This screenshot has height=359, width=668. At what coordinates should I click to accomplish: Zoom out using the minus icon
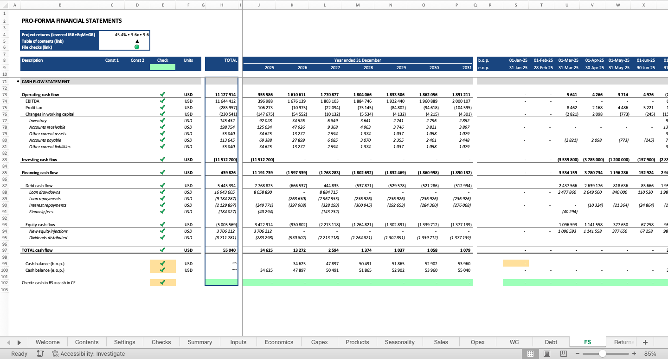[578, 353]
